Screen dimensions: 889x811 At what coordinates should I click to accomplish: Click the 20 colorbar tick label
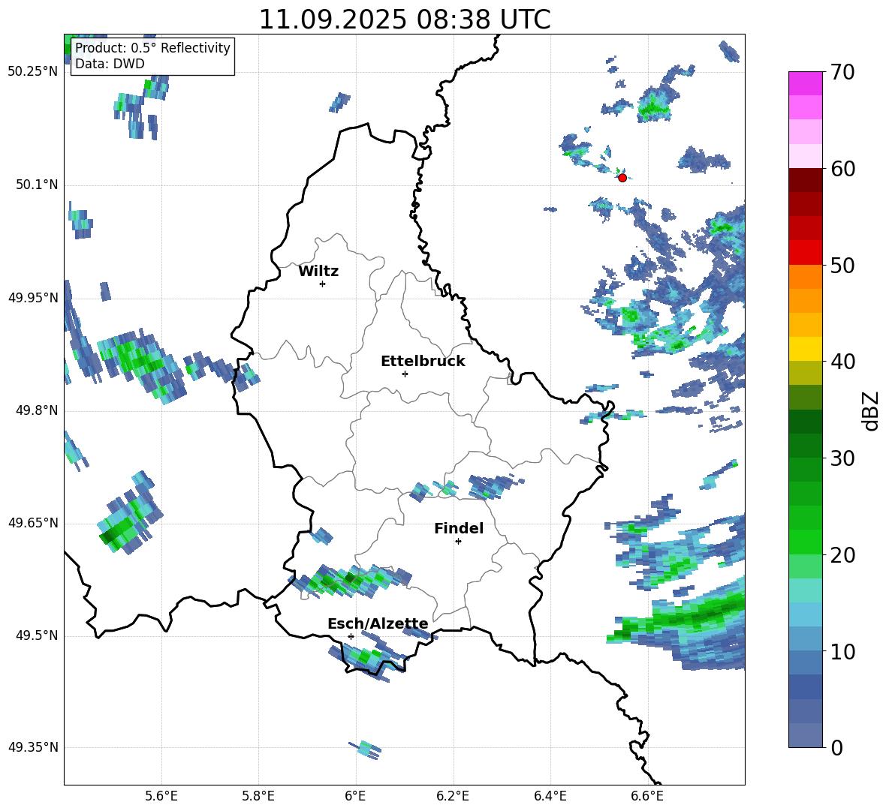coord(842,555)
